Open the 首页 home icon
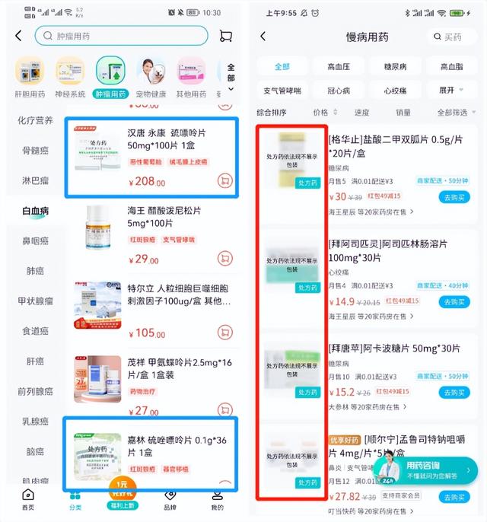Screen dimensions: 487x522 click(x=28, y=499)
